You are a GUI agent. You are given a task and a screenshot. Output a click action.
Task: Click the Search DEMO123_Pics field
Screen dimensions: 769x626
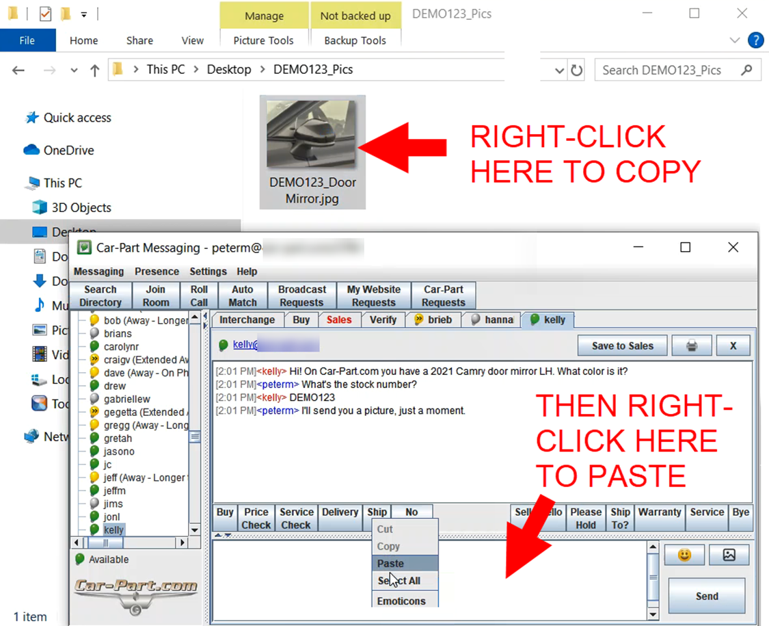pos(677,70)
